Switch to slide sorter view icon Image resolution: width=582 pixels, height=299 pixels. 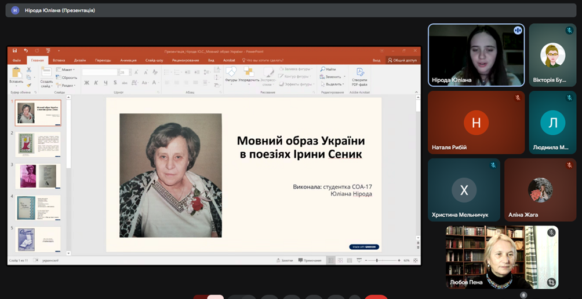click(340, 260)
